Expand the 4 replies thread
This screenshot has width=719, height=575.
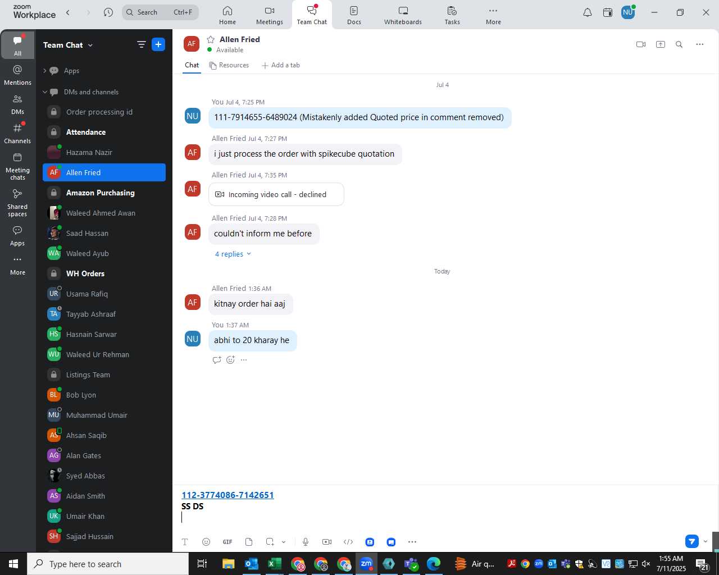click(233, 254)
